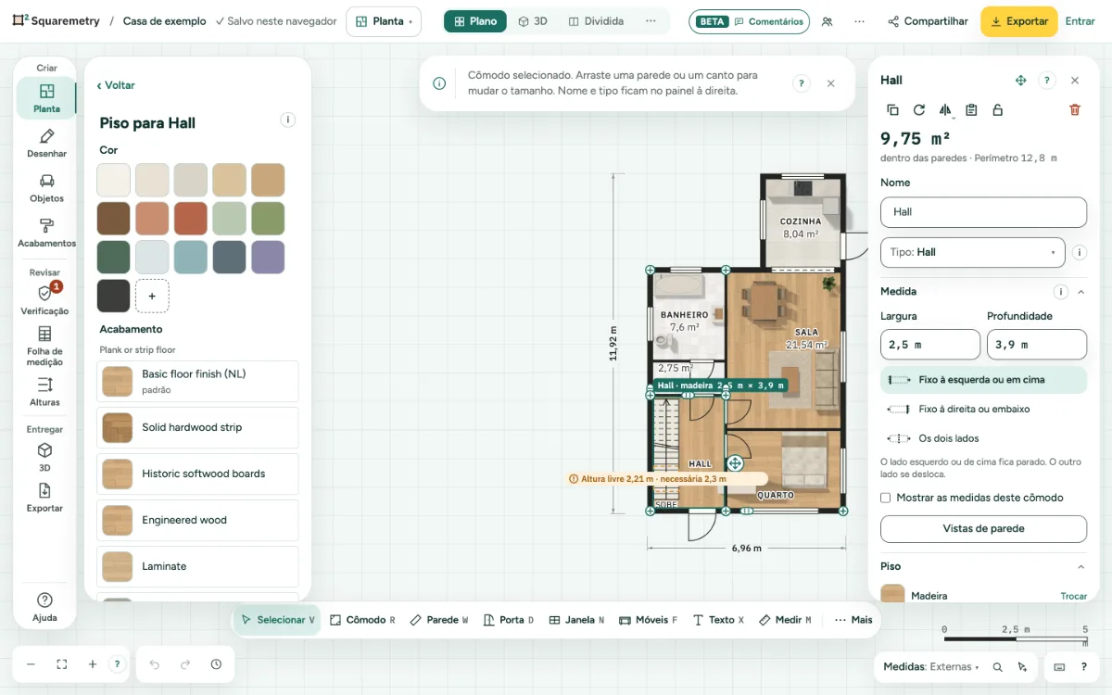This screenshot has height=695, width=1112.
Task: Click the Alturas sidebar icon
Action: point(44,392)
